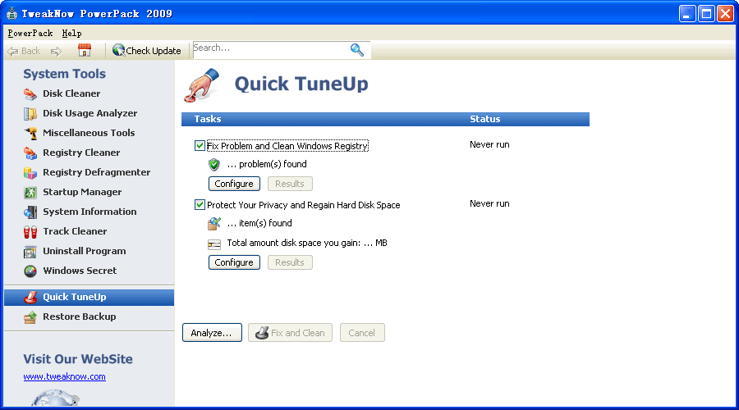Toggle Fix Problem and Clean Windows Registry checkbox
The width and height of the screenshot is (739, 410).
[200, 145]
